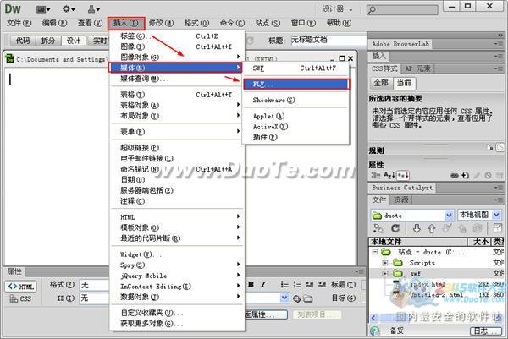Image resolution: width=508 pixels, height=339 pixels.
Task: Click the search magnifier icon in title bar
Action: click(373, 9)
